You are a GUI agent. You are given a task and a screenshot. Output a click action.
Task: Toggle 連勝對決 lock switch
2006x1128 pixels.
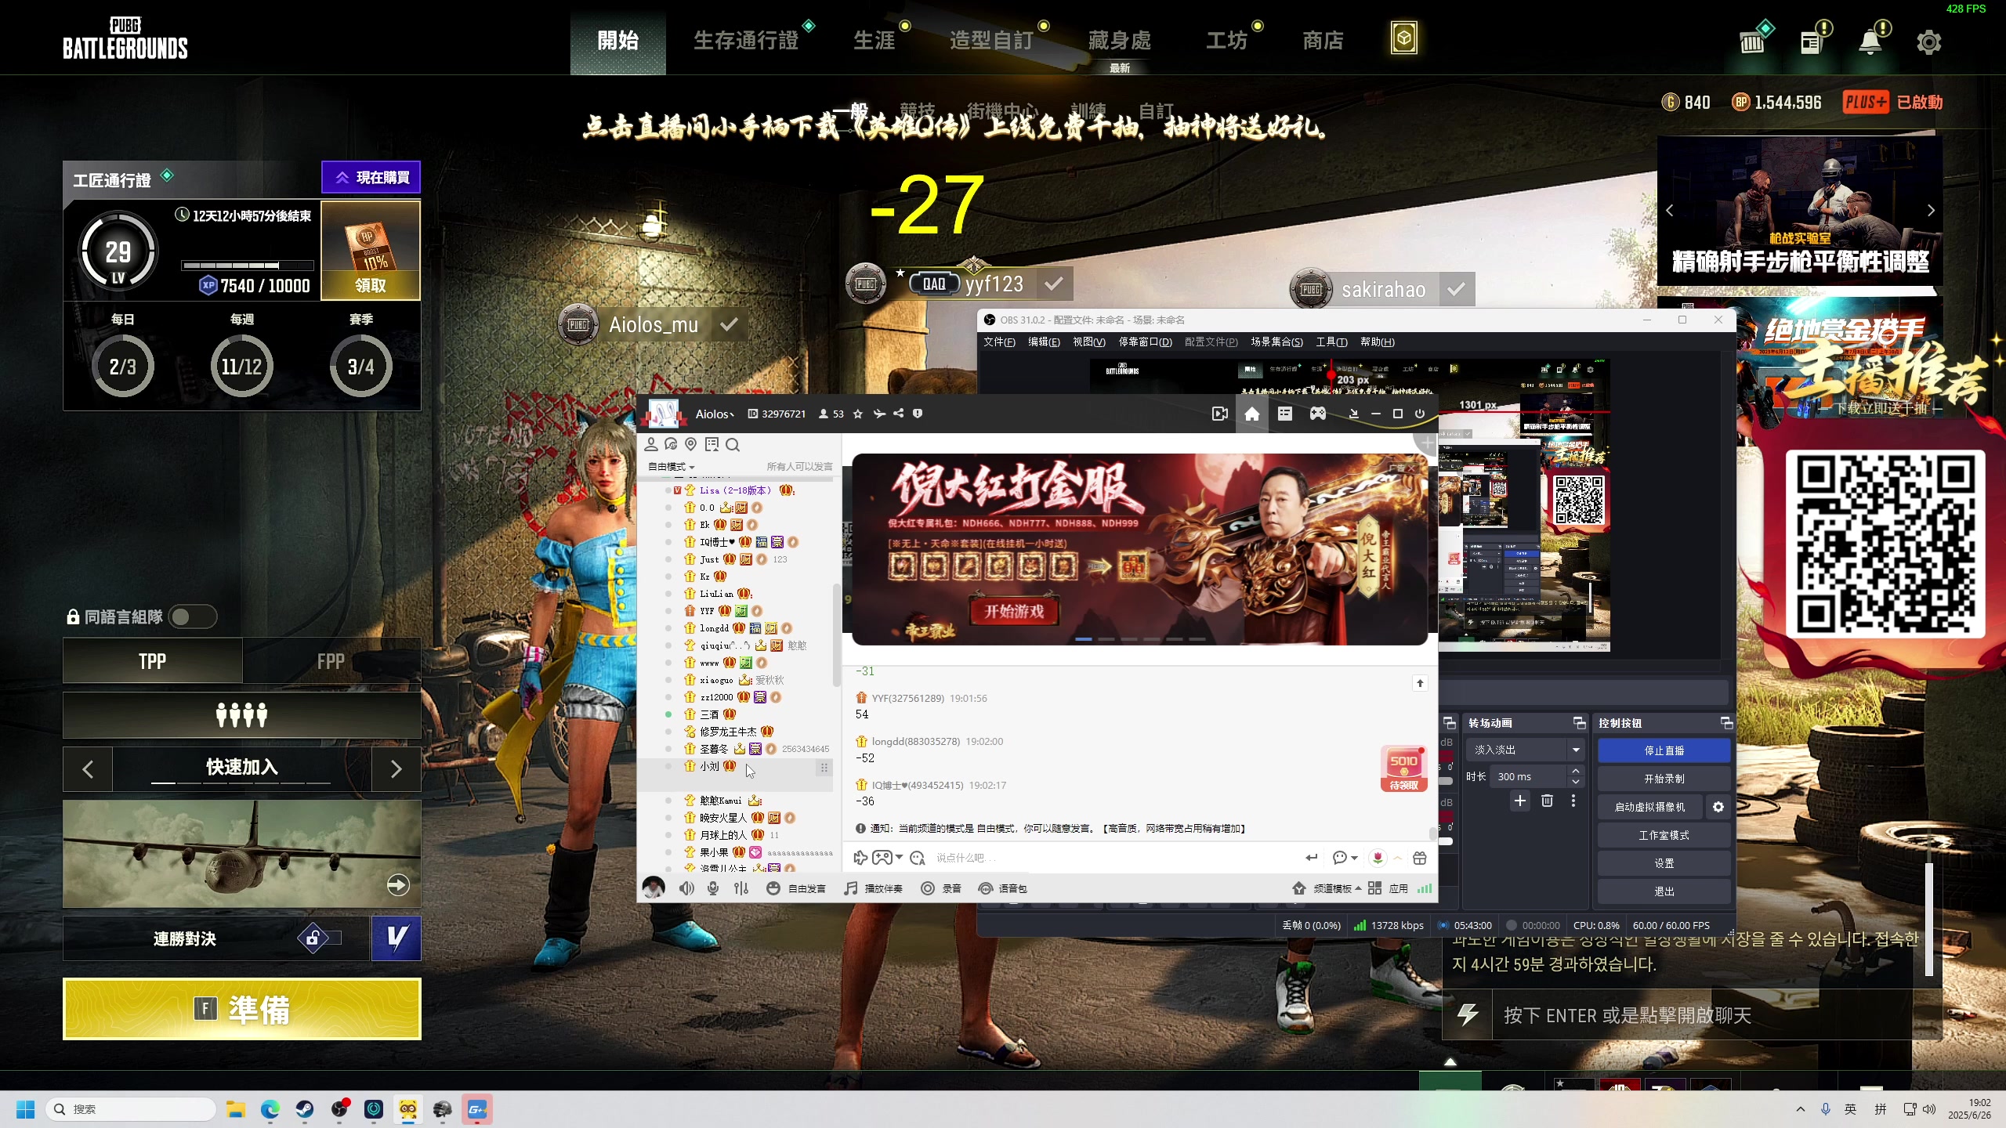point(320,938)
